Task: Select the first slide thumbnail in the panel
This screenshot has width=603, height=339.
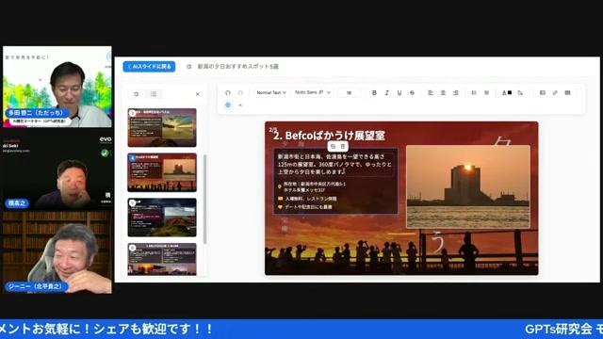Action: point(162,128)
